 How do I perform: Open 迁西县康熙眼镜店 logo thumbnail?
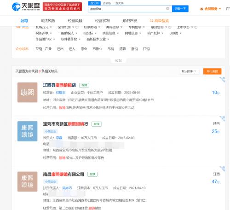point(28,93)
